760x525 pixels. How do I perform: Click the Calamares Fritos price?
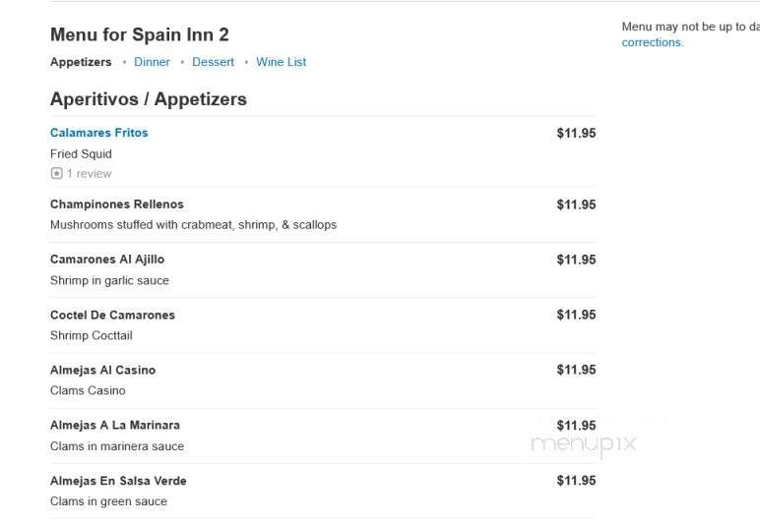click(576, 133)
